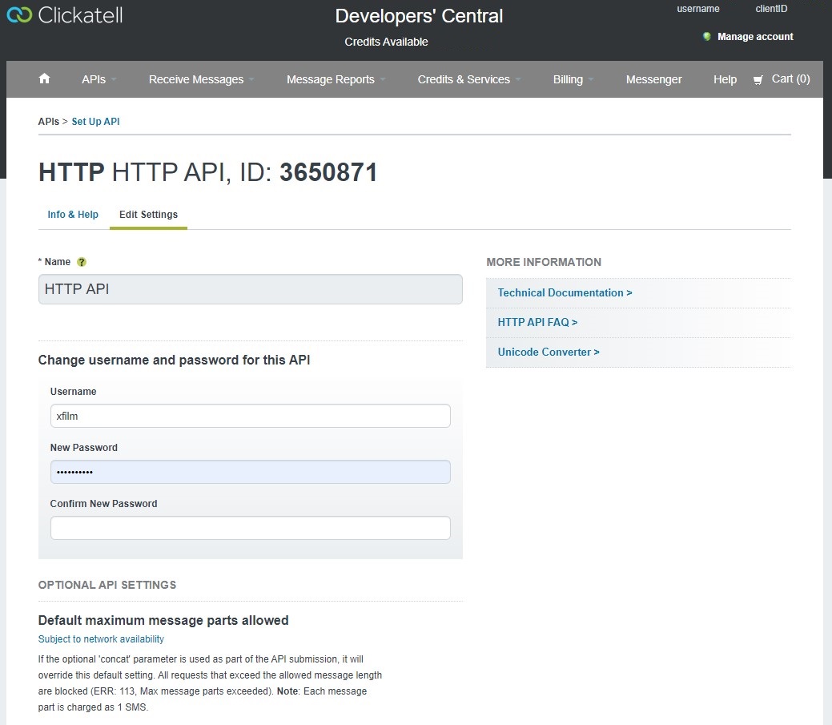Click the Default maximum message parts allowed heading
This screenshot has height=725, width=832.
163,620
